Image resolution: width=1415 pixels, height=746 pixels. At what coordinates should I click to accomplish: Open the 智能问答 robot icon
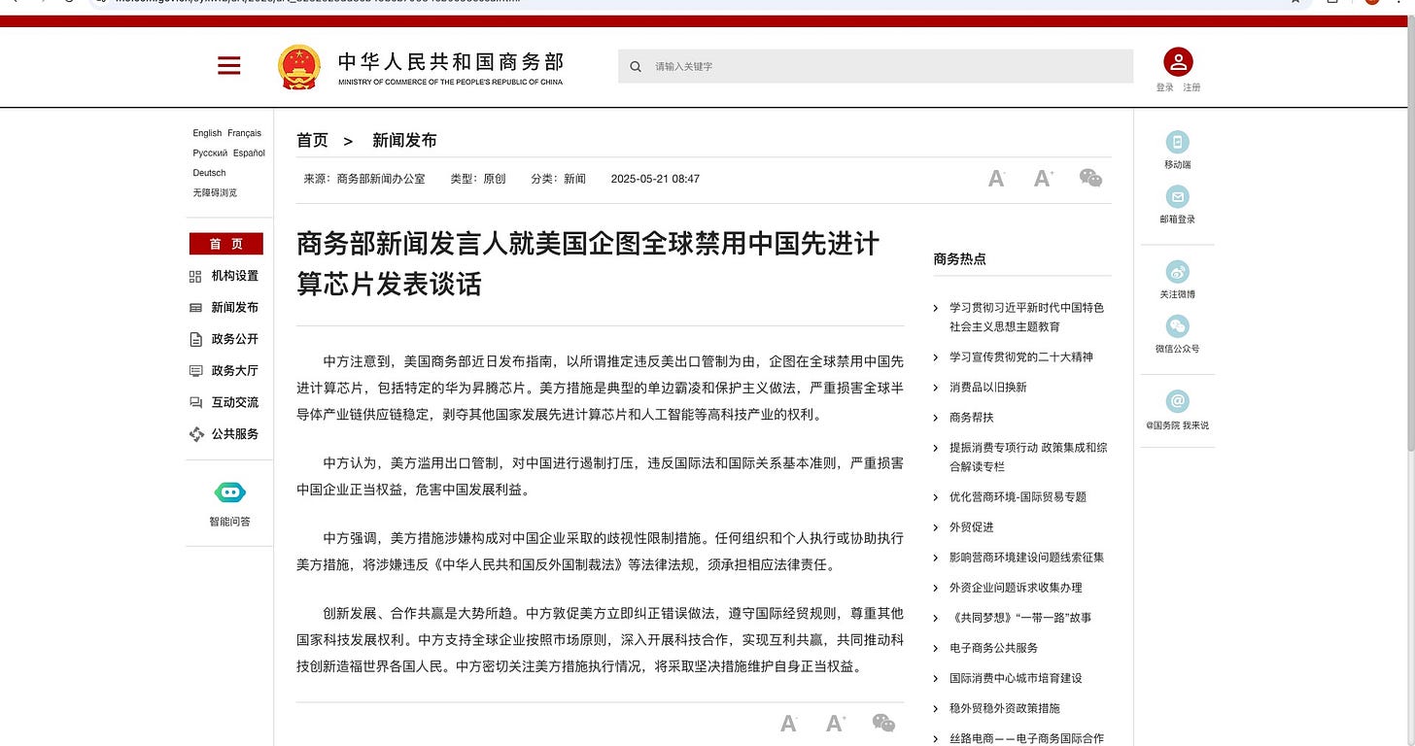pos(229,492)
